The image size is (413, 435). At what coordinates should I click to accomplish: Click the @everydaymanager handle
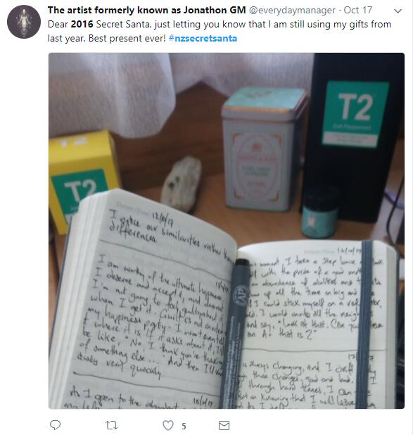click(292, 11)
